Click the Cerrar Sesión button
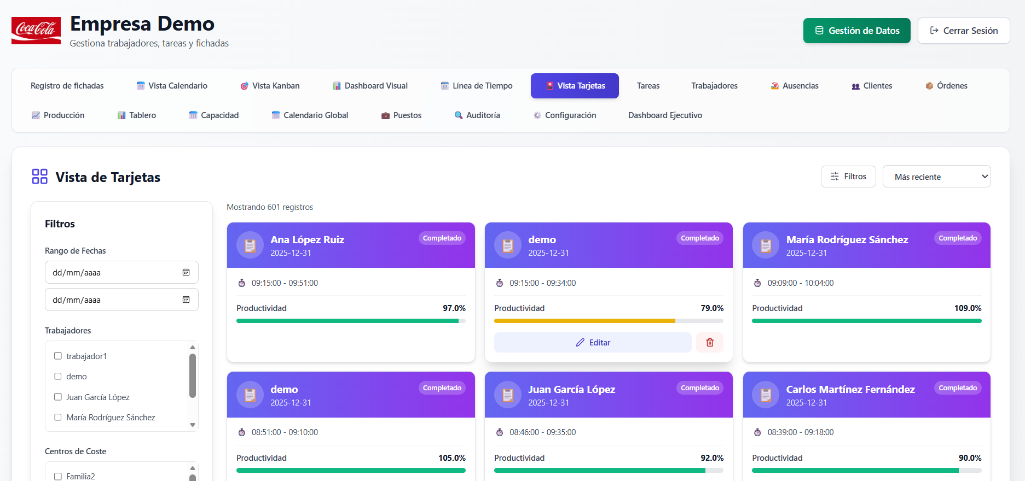This screenshot has width=1025, height=481. (963, 31)
